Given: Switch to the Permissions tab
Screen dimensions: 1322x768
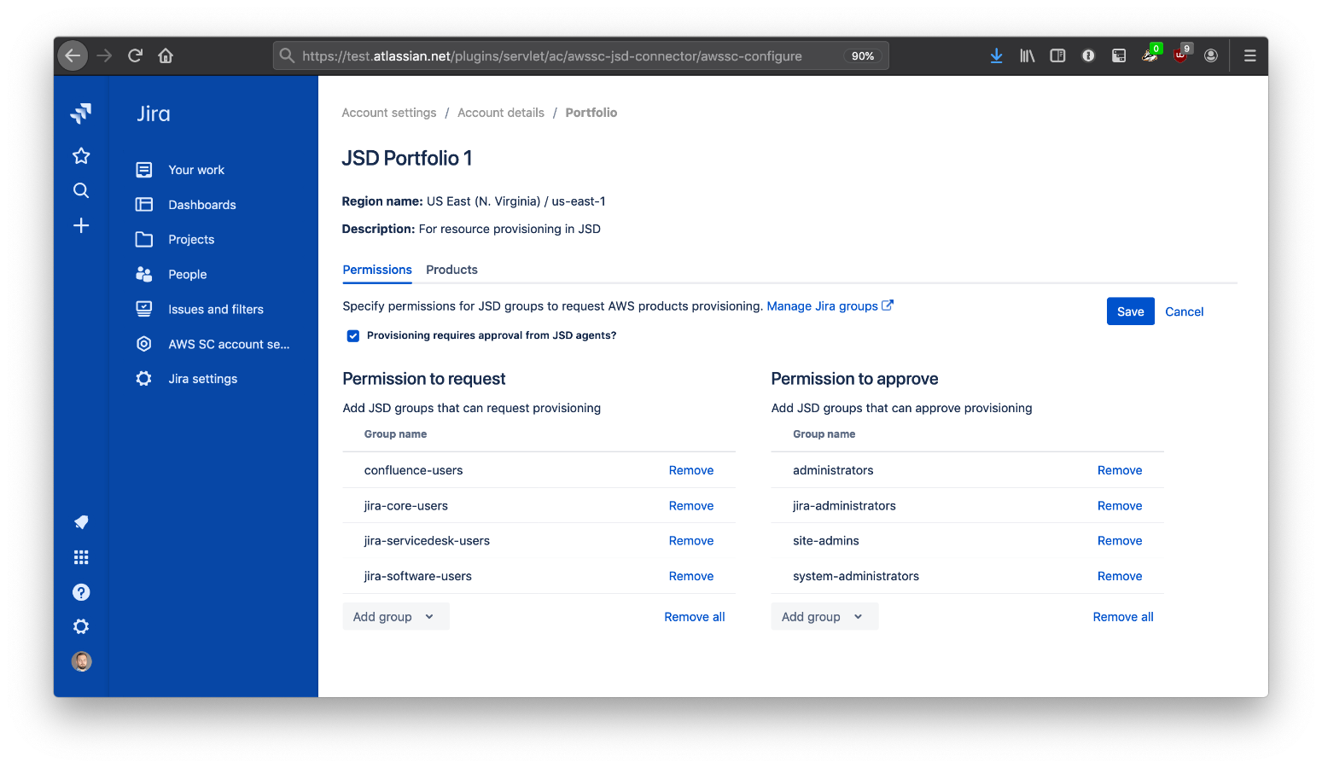Looking at the screenshot, I should [x=377, y=270].
